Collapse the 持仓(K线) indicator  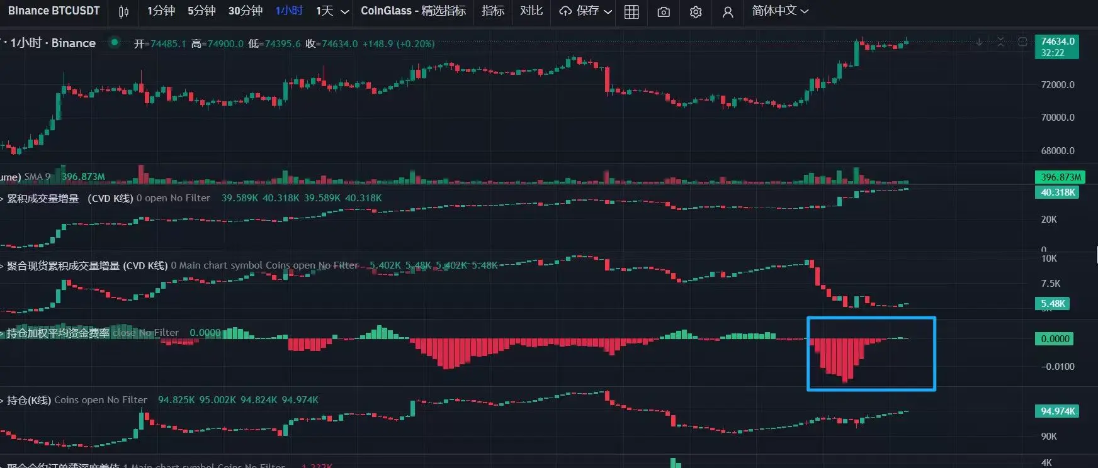coord(2,401)
